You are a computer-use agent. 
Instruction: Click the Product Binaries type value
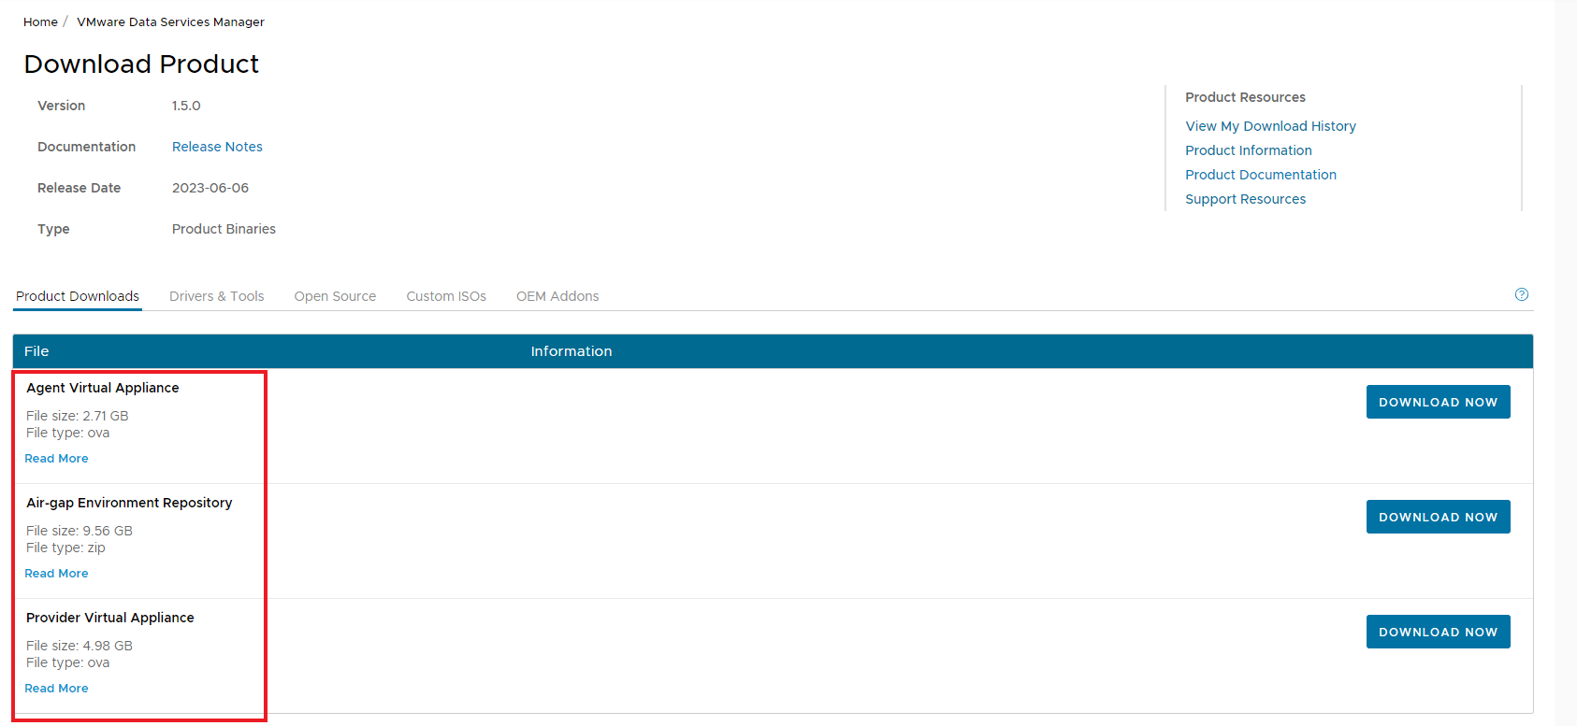click(x=224, y=229)
